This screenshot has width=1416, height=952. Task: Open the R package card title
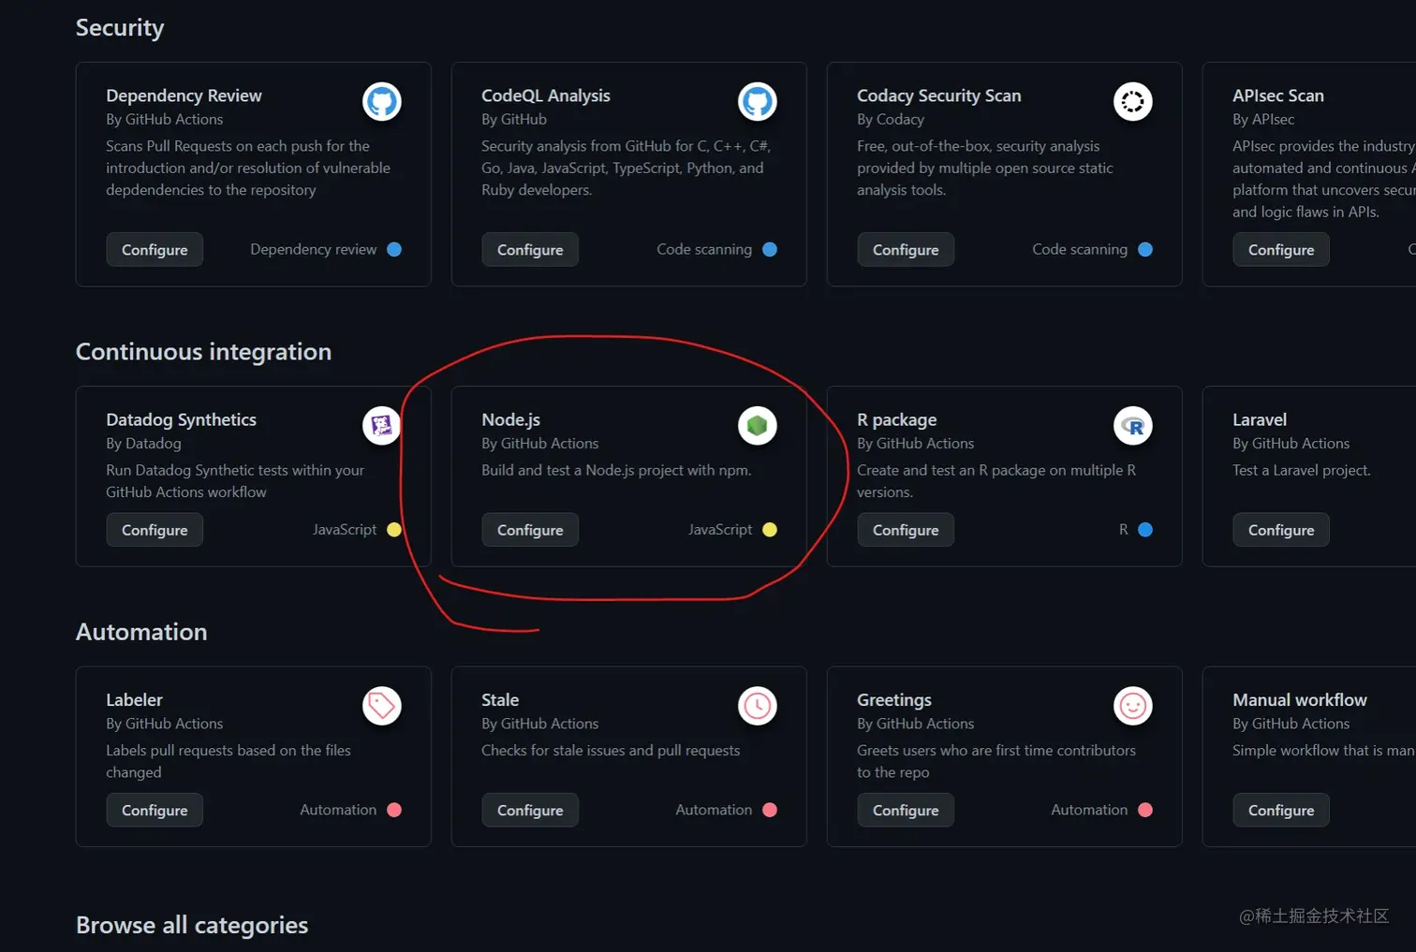click(897, 419)
